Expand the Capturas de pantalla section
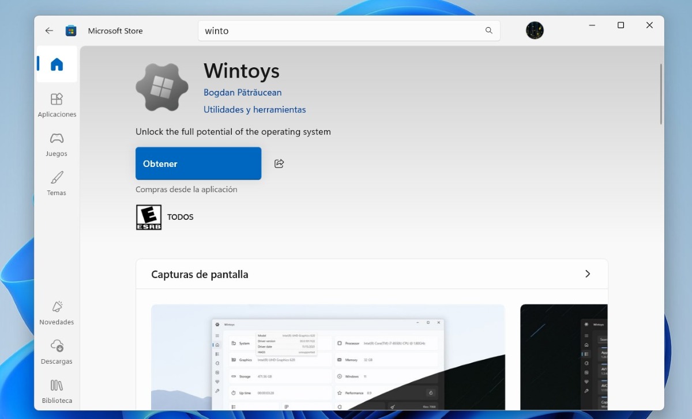The height and width of the screenshot is (419, 692). coord(588,274)
